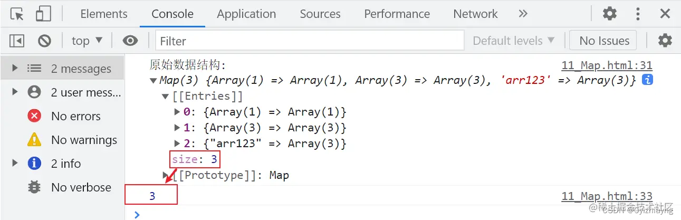Viewport: 681px width, 220px height.
Task: Switch to the Performance tab
Action: (397, 14)
